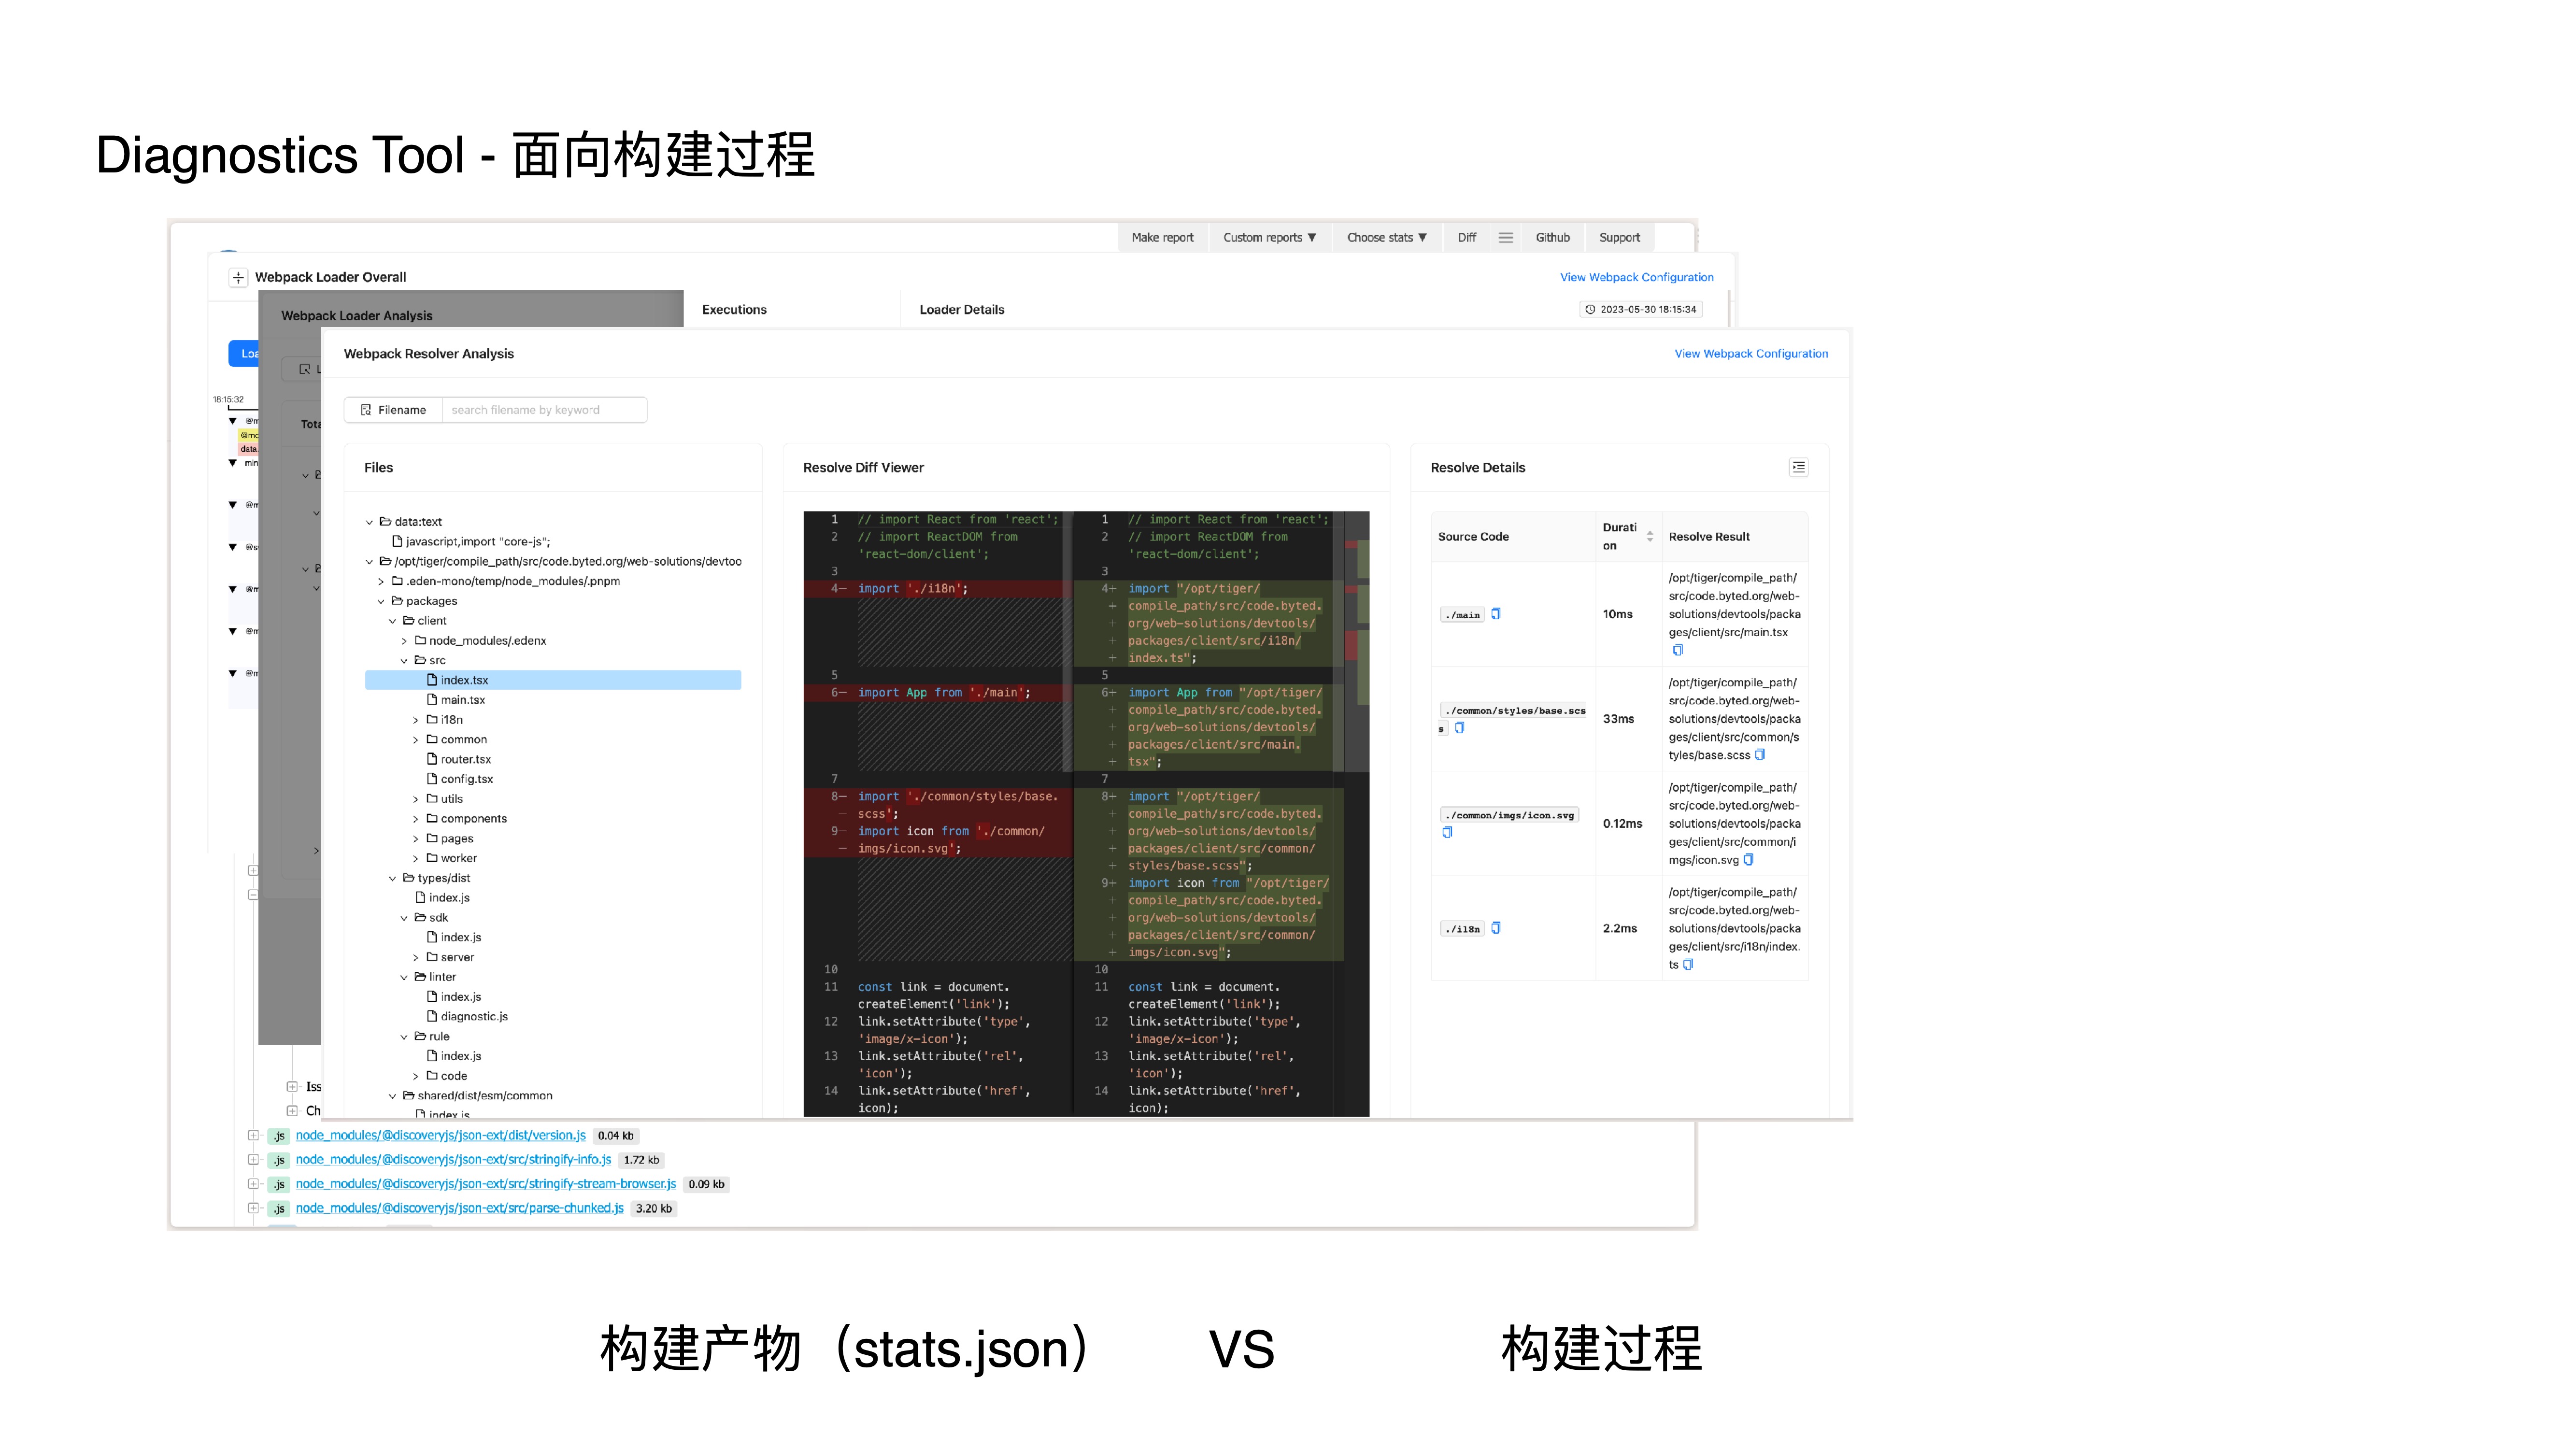Click Diff in the top bar
This screenshot has height=1449, width=2576.
[x=1466, y=238]
